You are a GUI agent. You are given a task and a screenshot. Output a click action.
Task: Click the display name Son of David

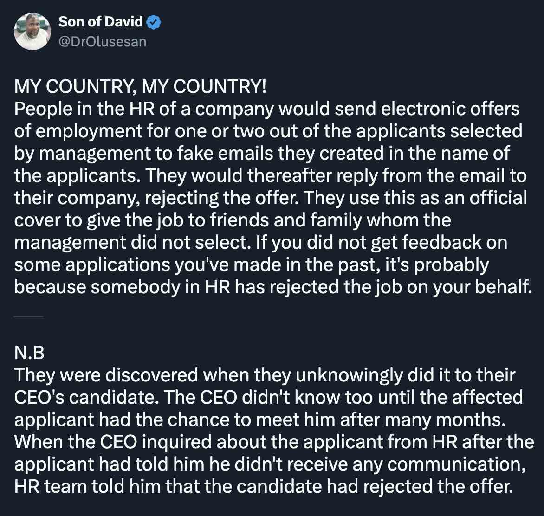coord(101,22)
